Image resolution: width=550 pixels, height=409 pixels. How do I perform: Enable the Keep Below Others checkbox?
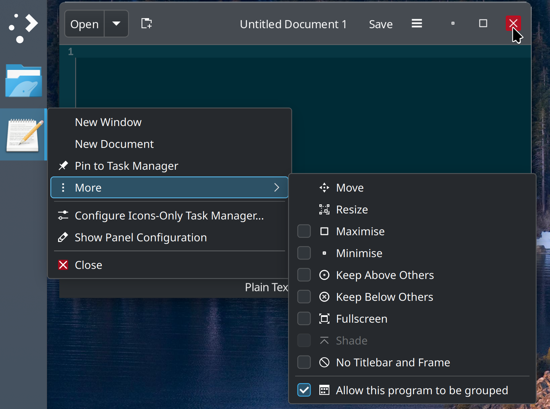point(304,297)
